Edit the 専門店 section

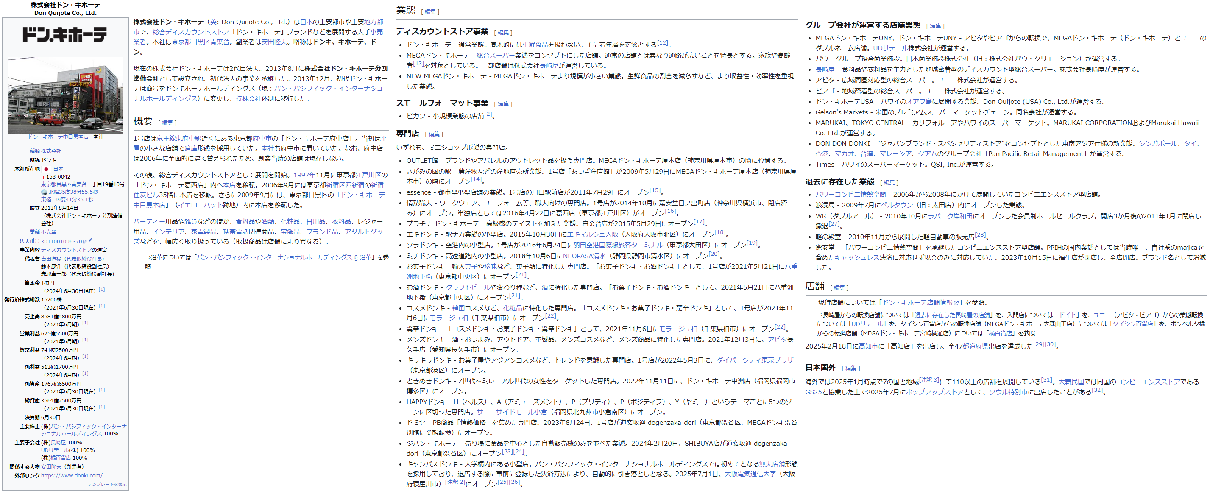pyautogui.click(x=434, y=134)
